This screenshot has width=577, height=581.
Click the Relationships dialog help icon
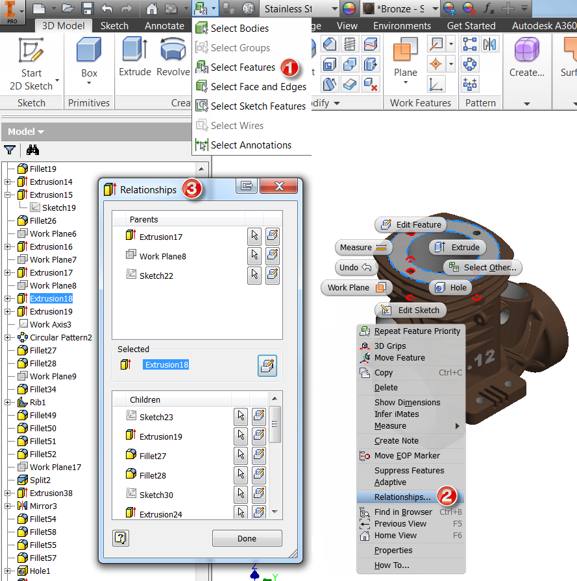tap(121, 538)
